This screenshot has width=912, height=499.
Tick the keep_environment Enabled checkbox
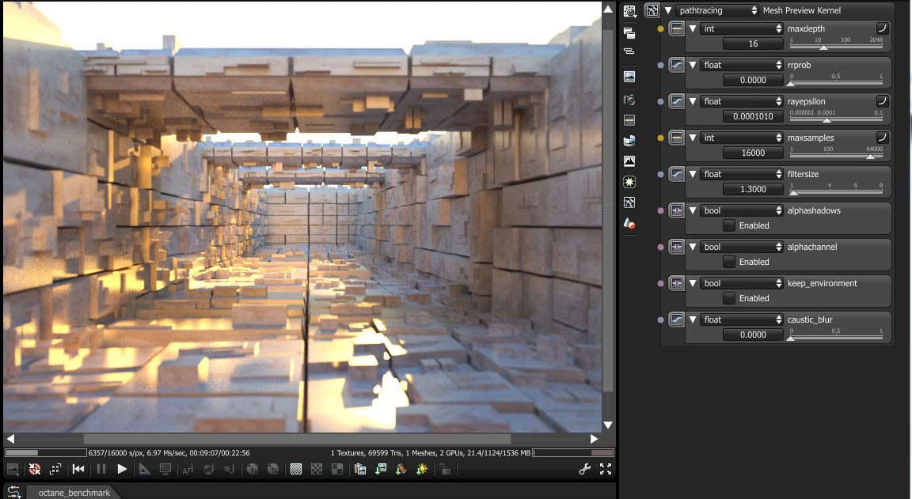tap(729, 298)
